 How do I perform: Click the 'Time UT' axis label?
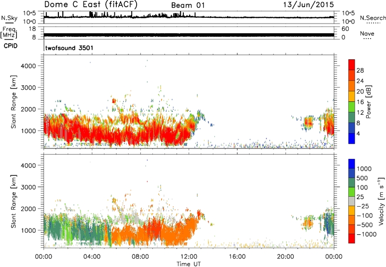[x=189, y=264]
